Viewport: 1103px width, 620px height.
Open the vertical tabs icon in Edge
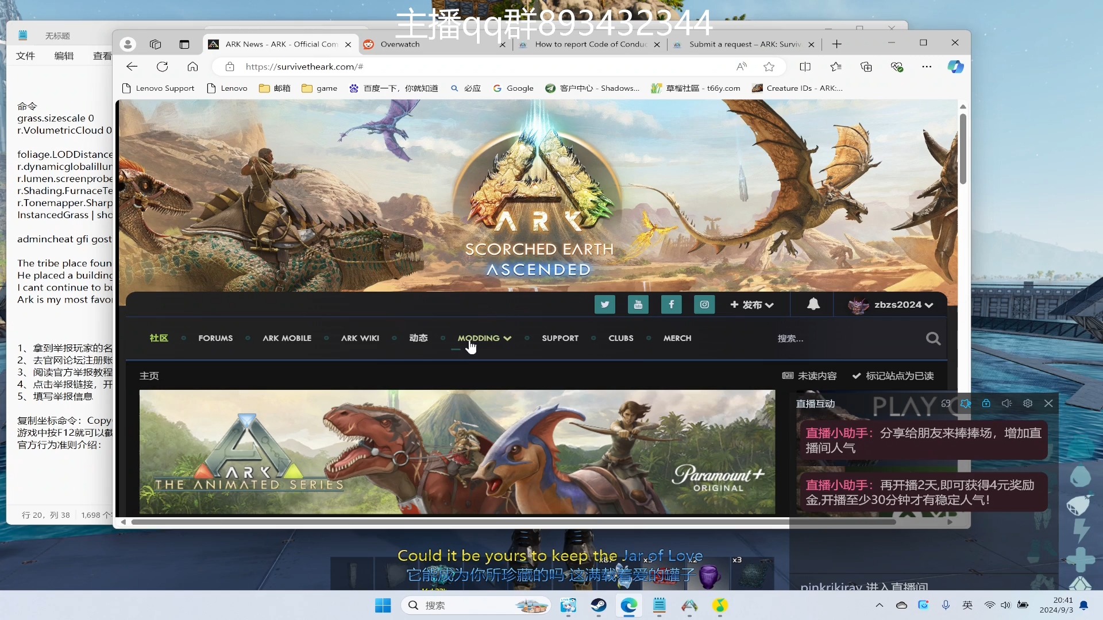tap(184, 44)
